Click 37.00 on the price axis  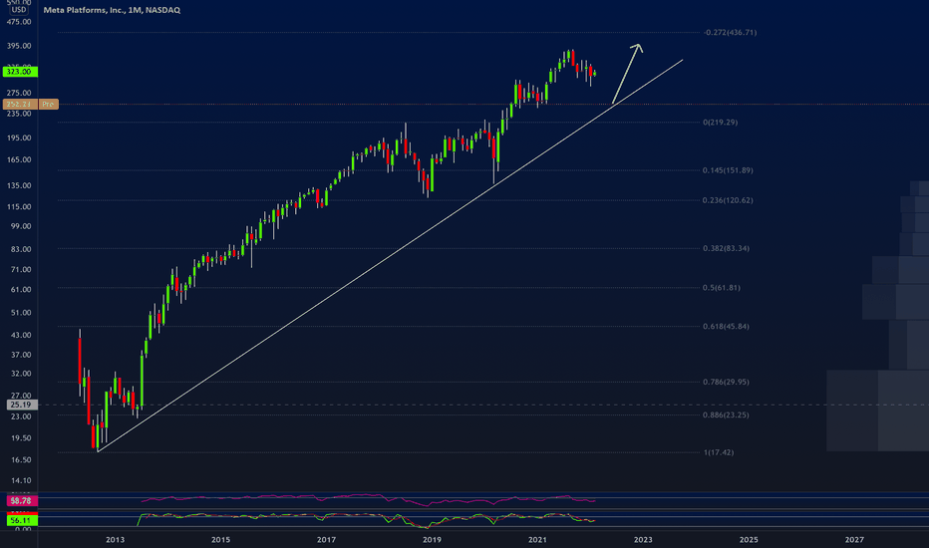tap(21, 355)
